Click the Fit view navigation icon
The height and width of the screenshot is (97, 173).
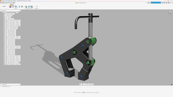(x=88, y=84)
